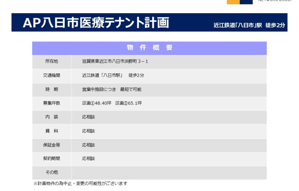Click the 所在地 row label
299x191 pixels.
(51, 61)
